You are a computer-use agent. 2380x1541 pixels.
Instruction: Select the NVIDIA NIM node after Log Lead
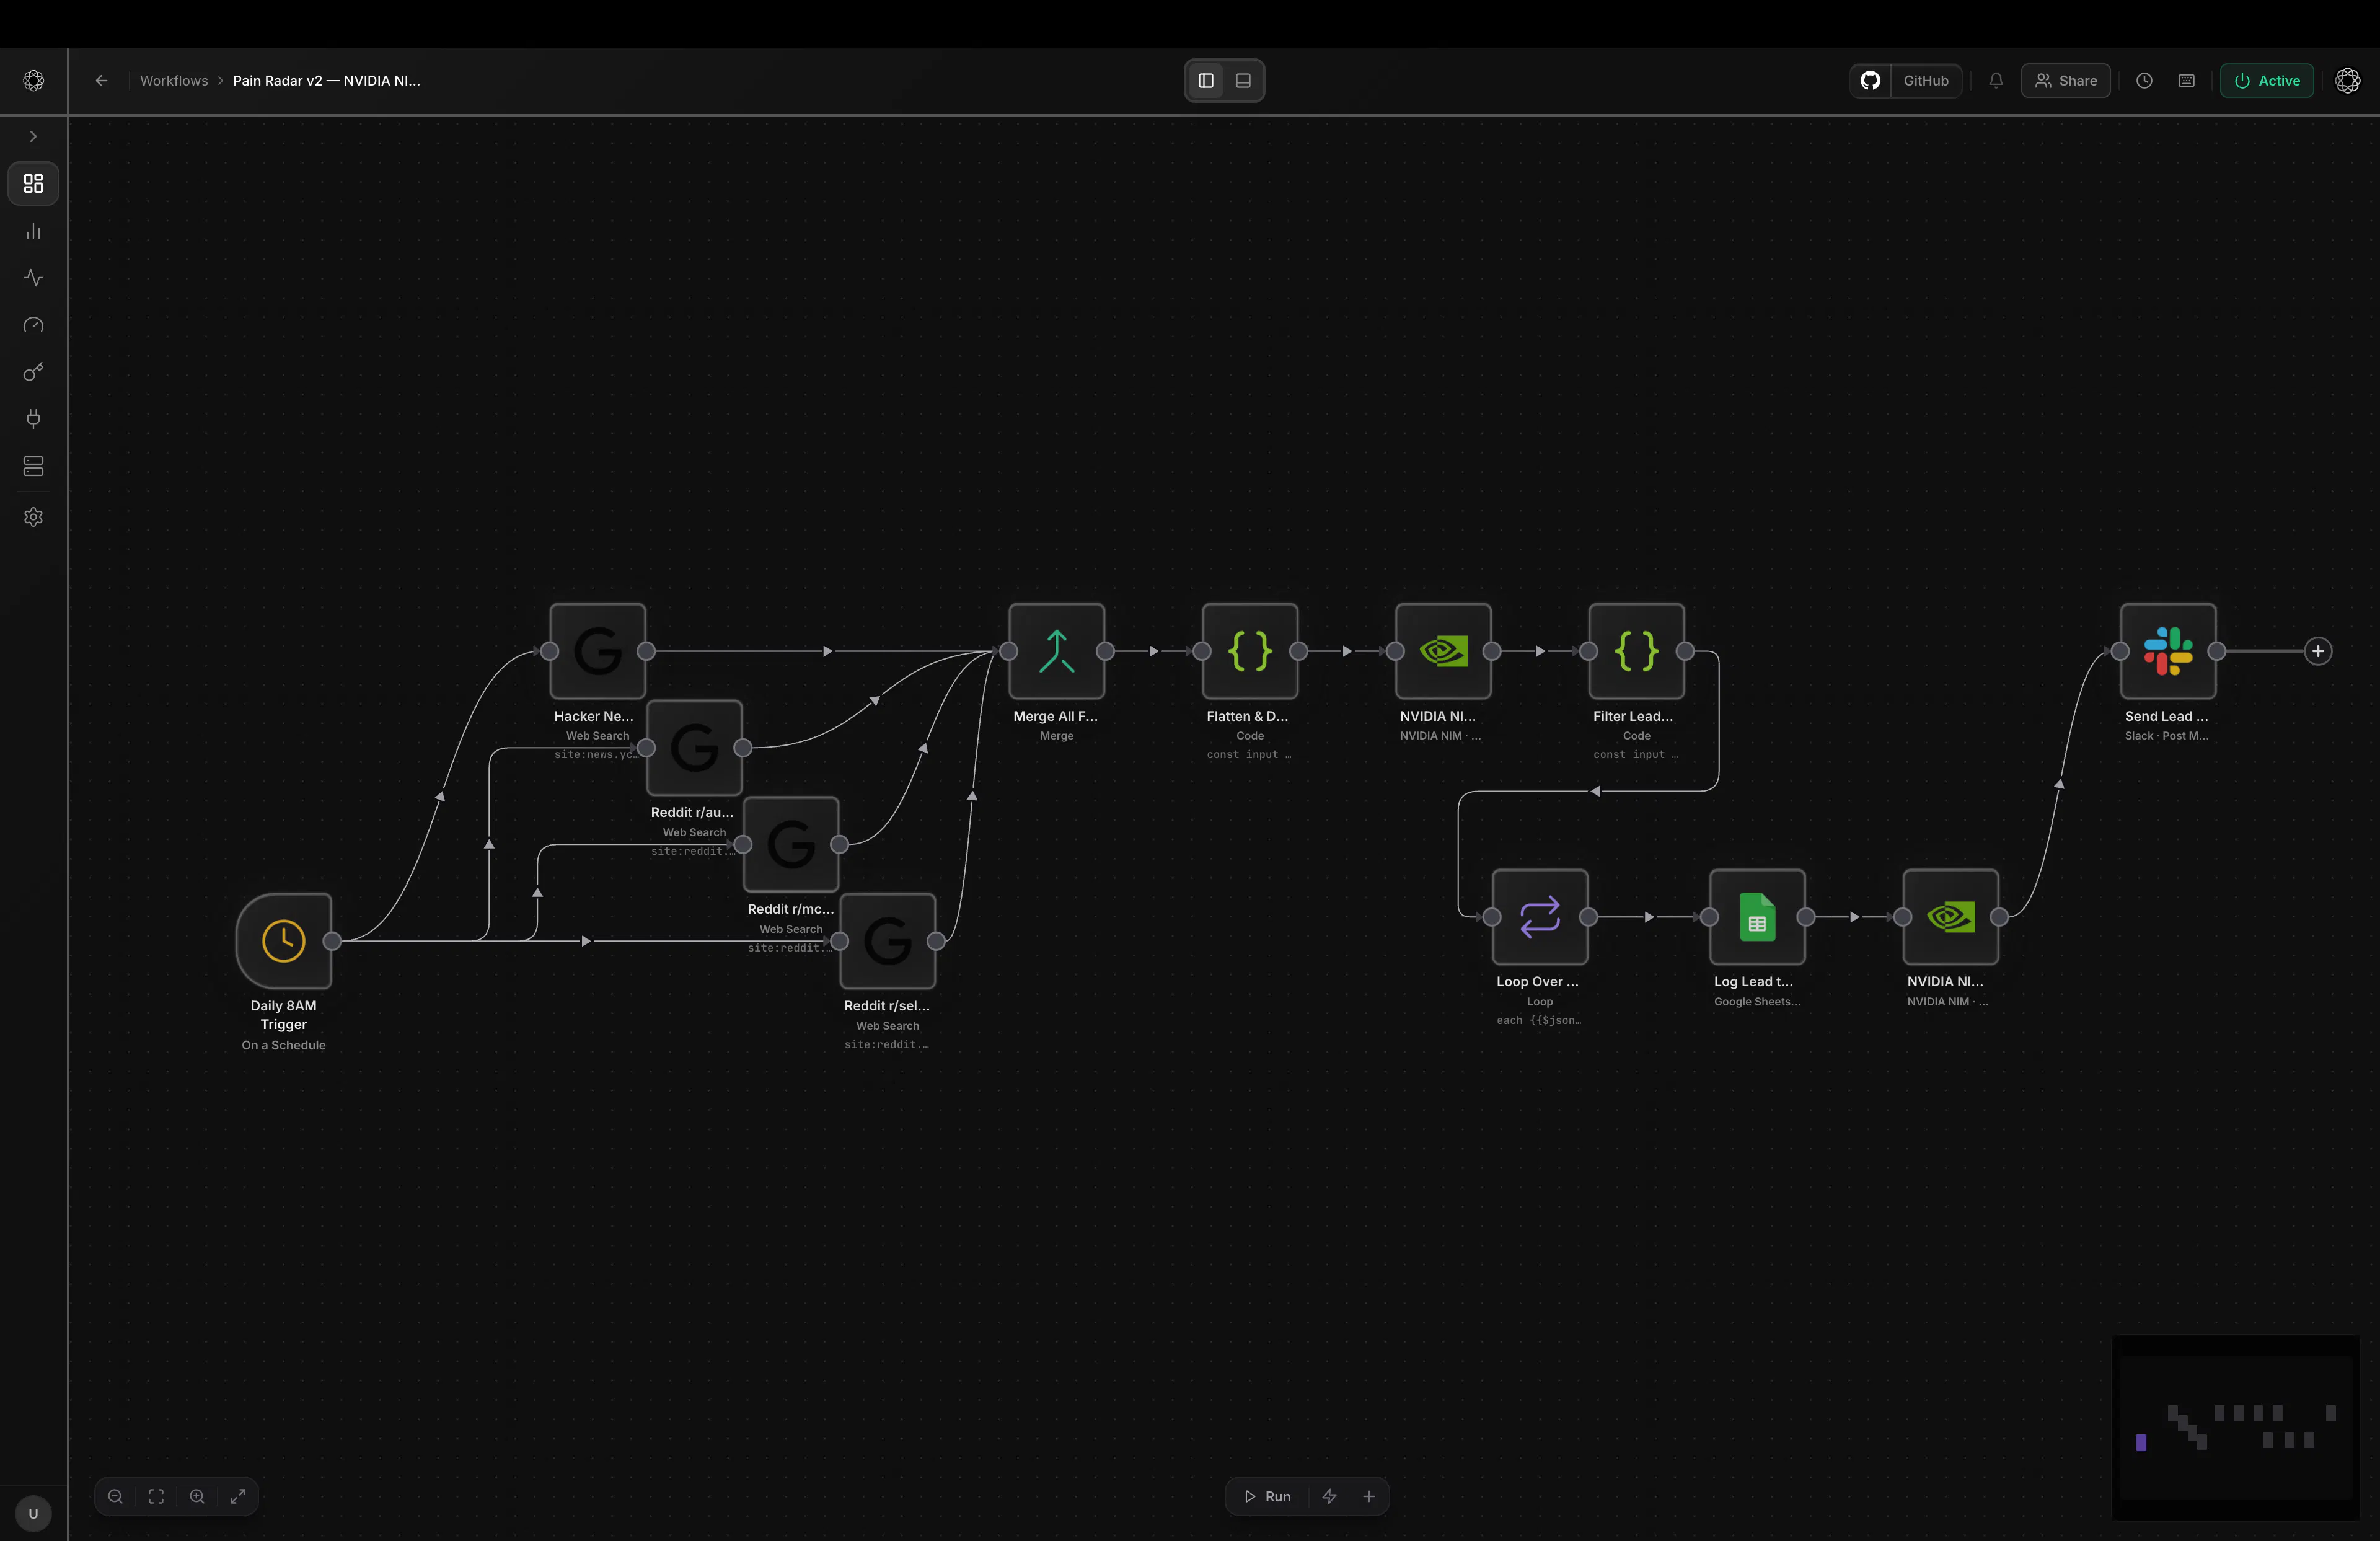[x=1951, y=917]
